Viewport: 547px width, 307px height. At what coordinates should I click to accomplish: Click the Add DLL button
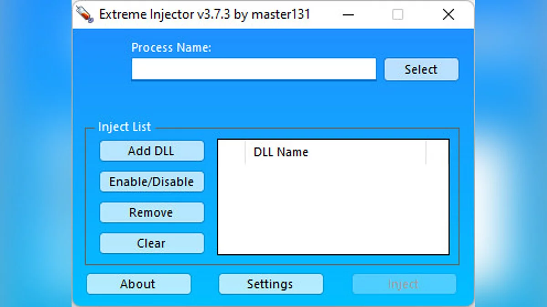click(151, 151)
